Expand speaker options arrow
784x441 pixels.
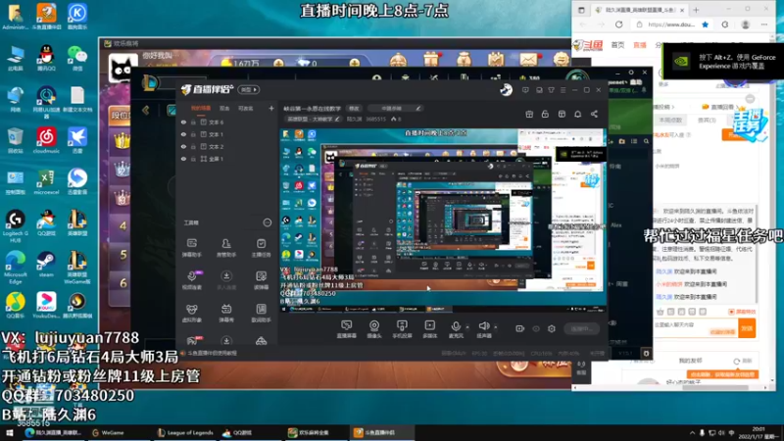point(496,327)
